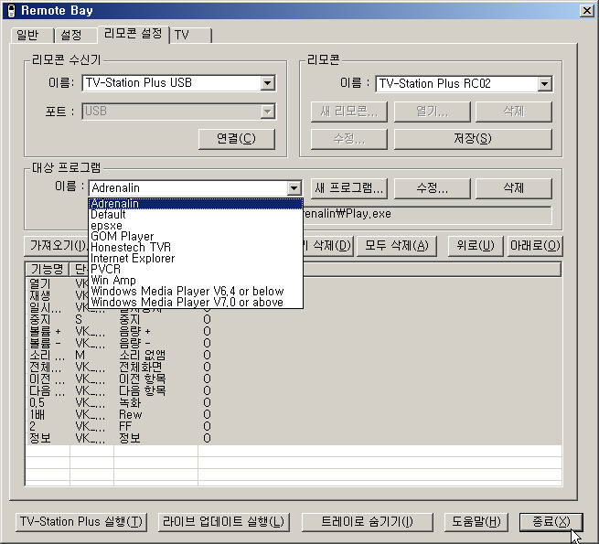Click the 아래로(O) move down button
Image resolution: width=599 pixels, height=544 pixels.
point(535,246)
